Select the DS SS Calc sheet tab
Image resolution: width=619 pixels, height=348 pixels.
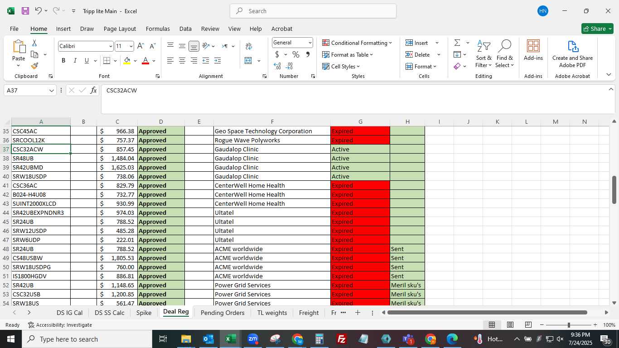[x=110, y=313]
